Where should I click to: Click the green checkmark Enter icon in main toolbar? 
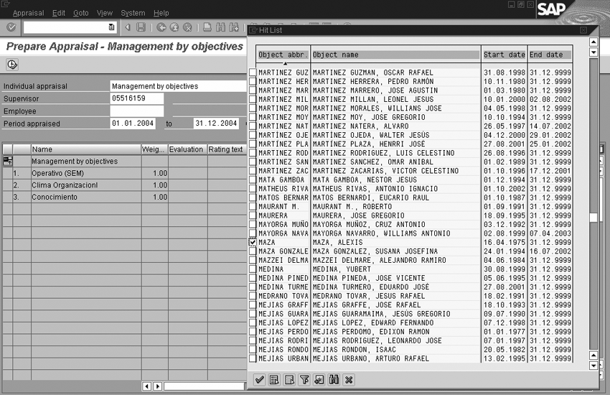(11, 27)
